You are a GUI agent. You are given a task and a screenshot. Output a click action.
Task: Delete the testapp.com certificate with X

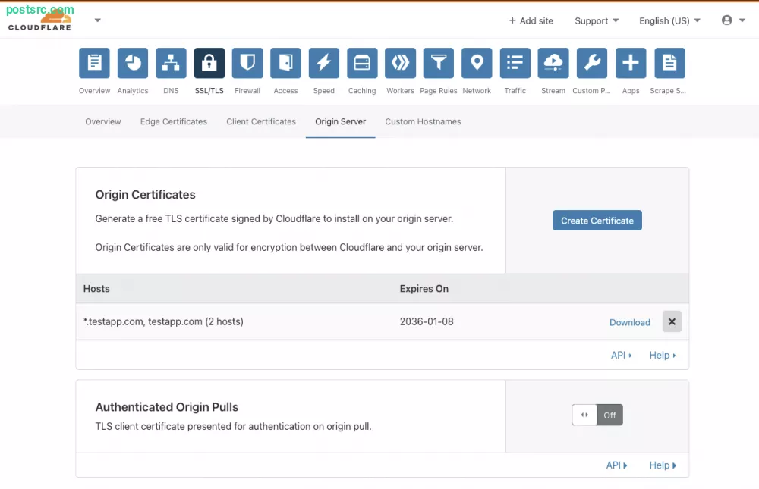tap(672, 321)
